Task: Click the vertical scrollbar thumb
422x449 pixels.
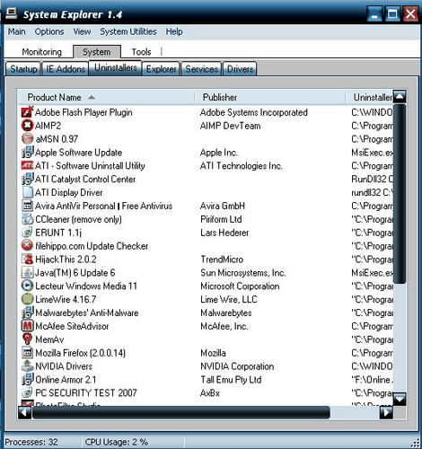Action: point(400,194)
